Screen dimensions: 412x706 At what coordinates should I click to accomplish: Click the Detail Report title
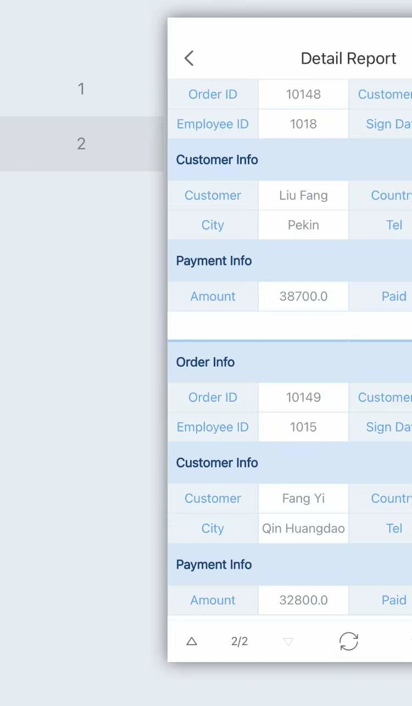coord(349,58)
